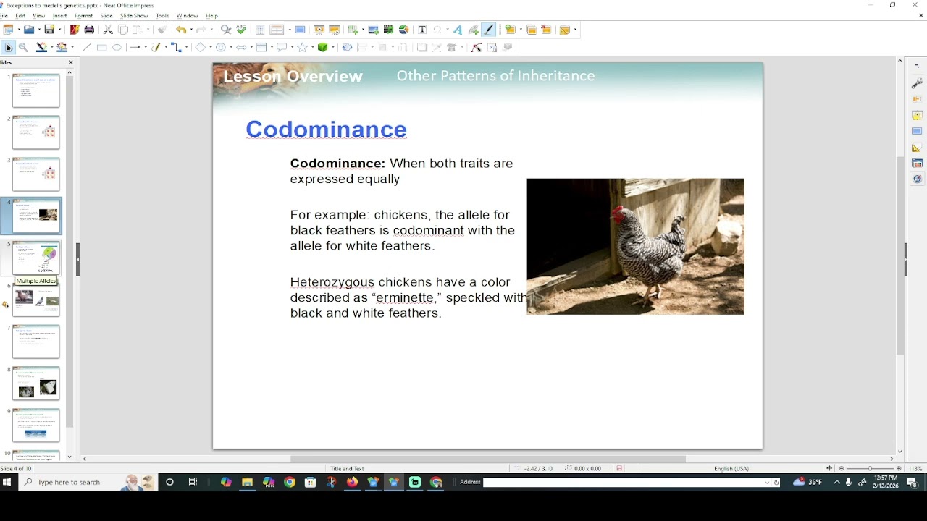927x521 pixels.
Task: Expand the callout shapes dropdown
Action: [290, 48]
